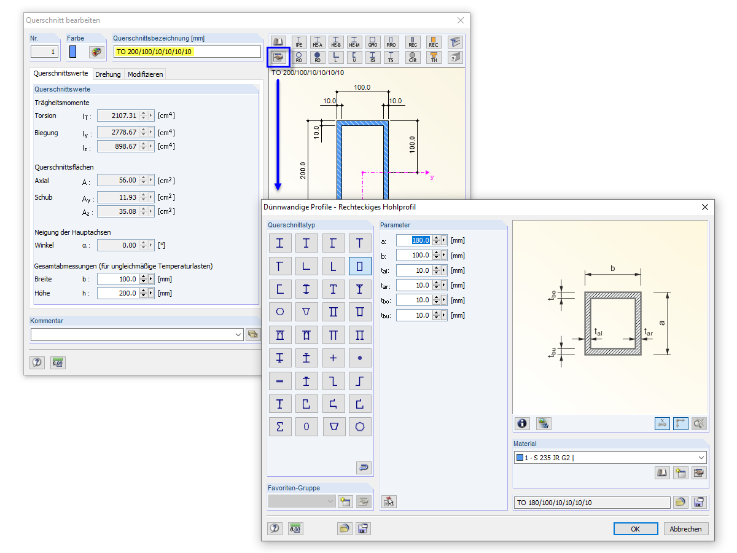Select the orange TH section button
Image resolution: width=737 pixels, height=553 pixels.
pyautogui.click(x=434, y=57)
